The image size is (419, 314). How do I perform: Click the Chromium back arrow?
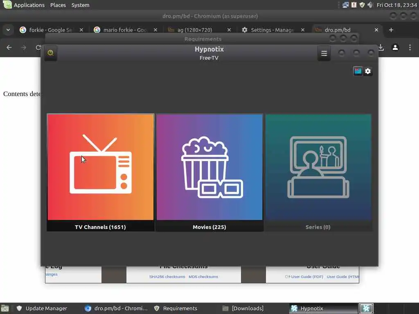(9, 47)
